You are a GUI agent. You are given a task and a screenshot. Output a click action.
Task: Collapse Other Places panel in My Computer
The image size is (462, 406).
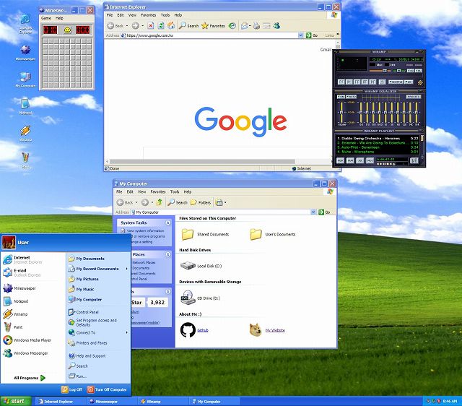[167, 254]
